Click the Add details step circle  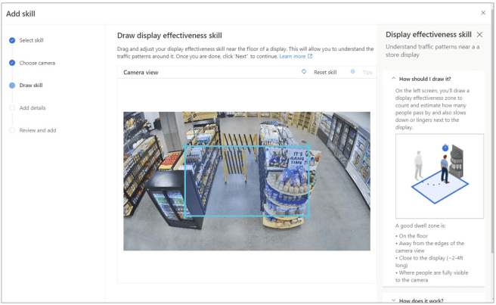pyautogui.click(x=12, y=107)
